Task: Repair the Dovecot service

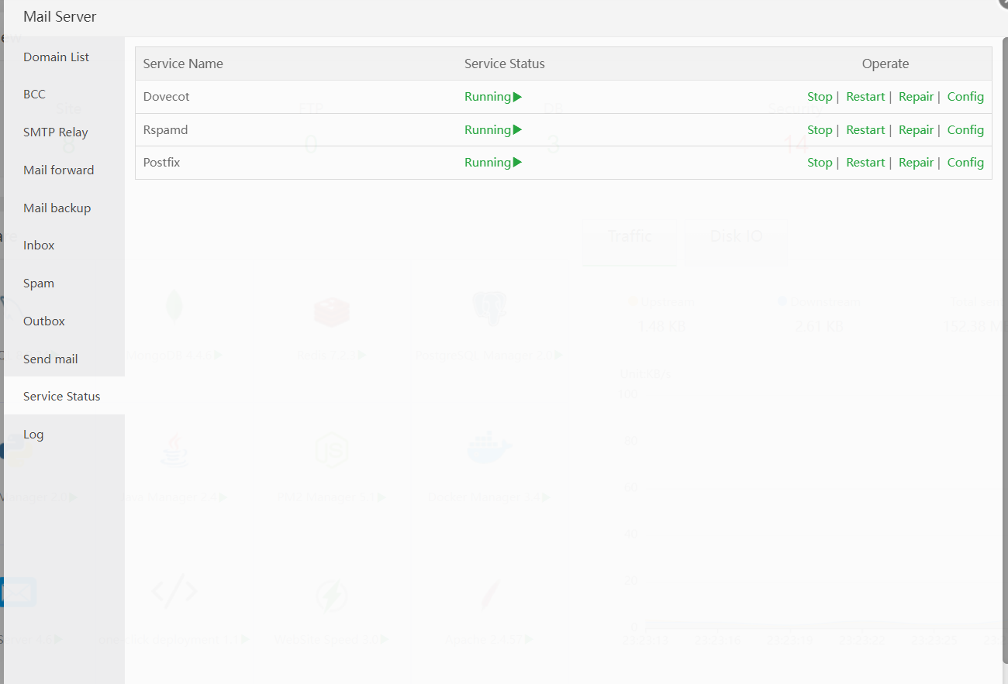Action: [x=916, y=97]
